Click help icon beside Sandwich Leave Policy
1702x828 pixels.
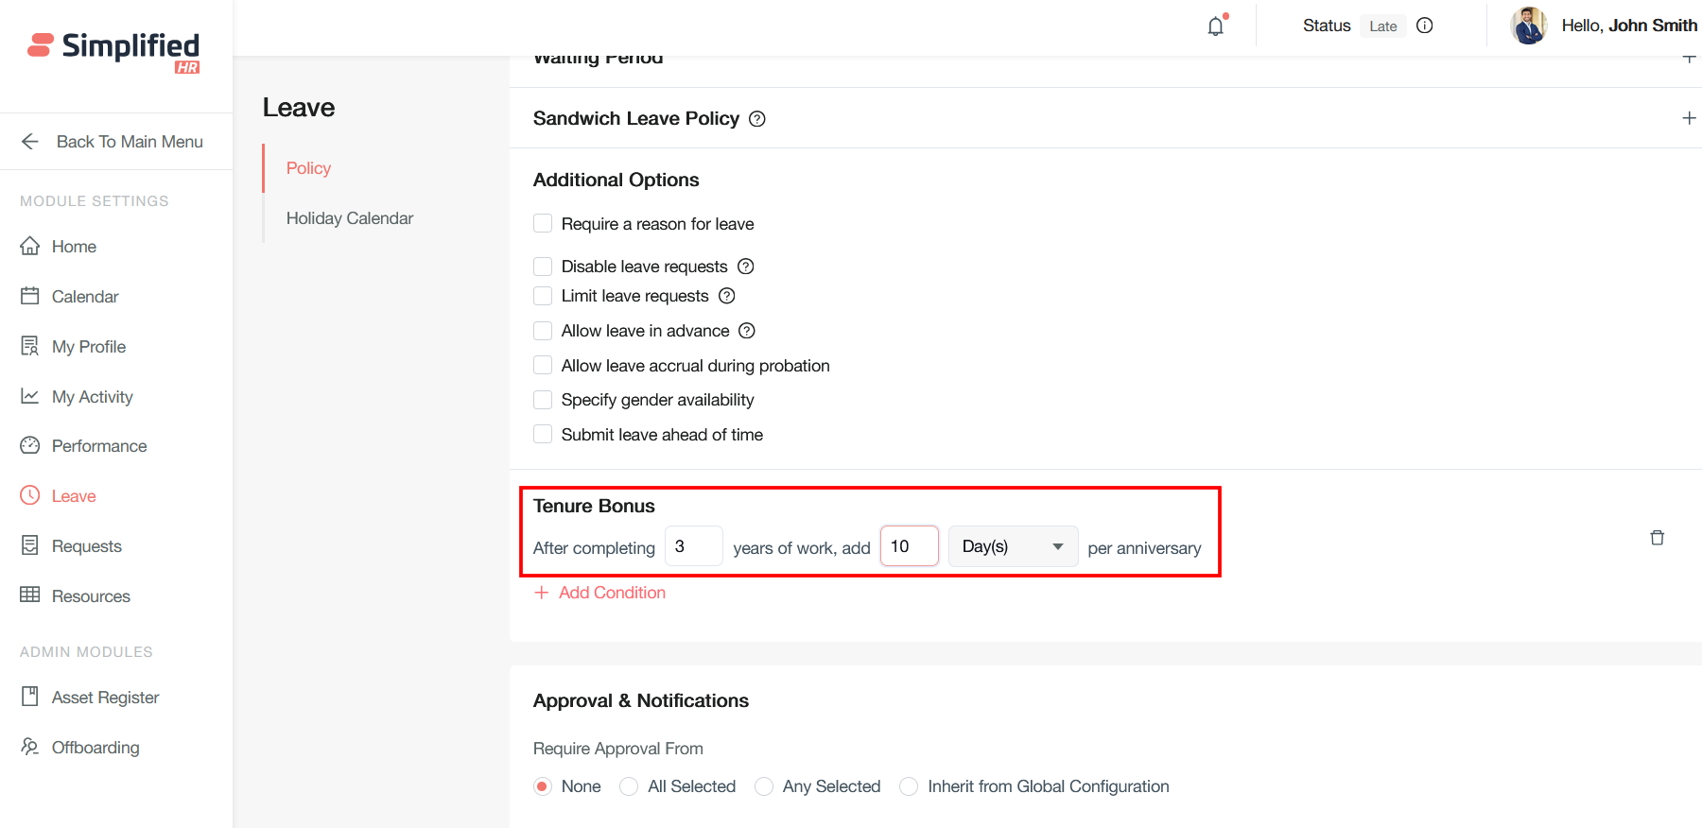pyautogui.click(x=757, y=119)
